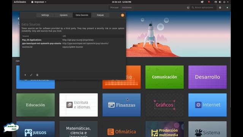
Task: Switch to the Settings tab
Action: [x=45, y=15]
